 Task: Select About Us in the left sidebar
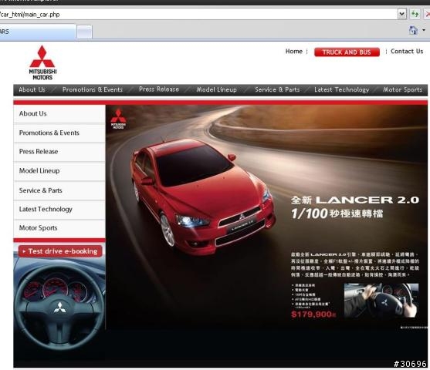pyautogui.click(x=59, y=113)
